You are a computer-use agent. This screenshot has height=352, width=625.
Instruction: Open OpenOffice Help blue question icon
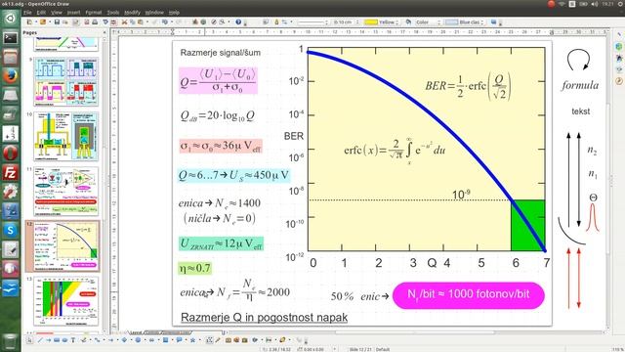238,22
